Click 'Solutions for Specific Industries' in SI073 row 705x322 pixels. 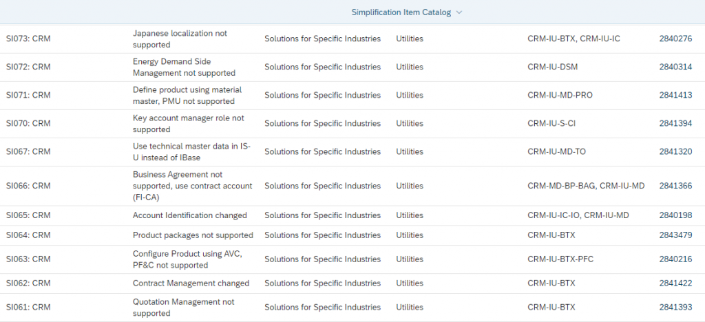coord(322,39)
